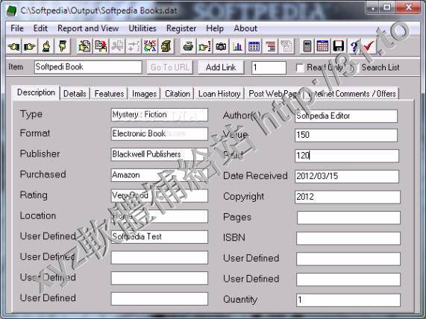The width and height of the screenshot is (426, 319).
Task: Click the file cabinet icon in the toolbar
Action: [166, 46]
